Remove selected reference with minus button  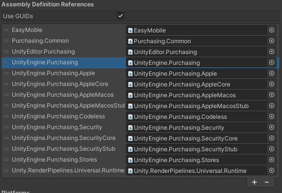click(267, 182)
